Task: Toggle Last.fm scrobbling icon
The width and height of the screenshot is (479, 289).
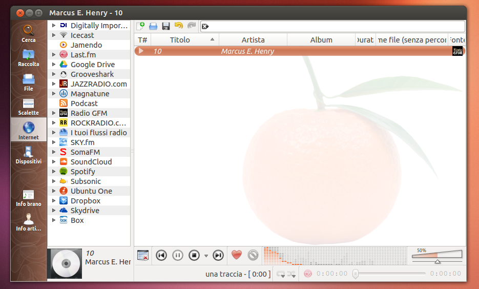Action: [x=308, y=274]
